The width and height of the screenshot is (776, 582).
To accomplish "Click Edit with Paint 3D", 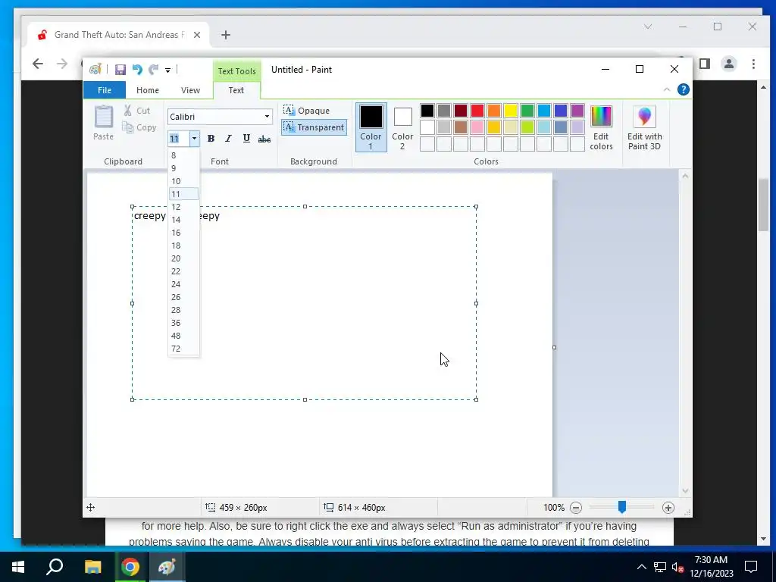I will pos(644,127).
